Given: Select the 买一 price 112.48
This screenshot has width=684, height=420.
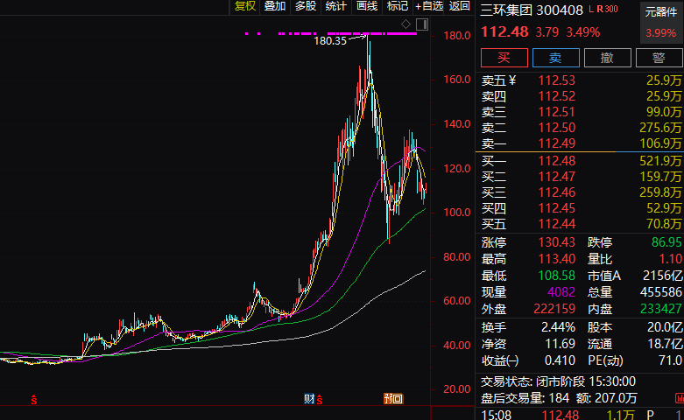Looking at the screenshot, I should [x=557, y=161].
